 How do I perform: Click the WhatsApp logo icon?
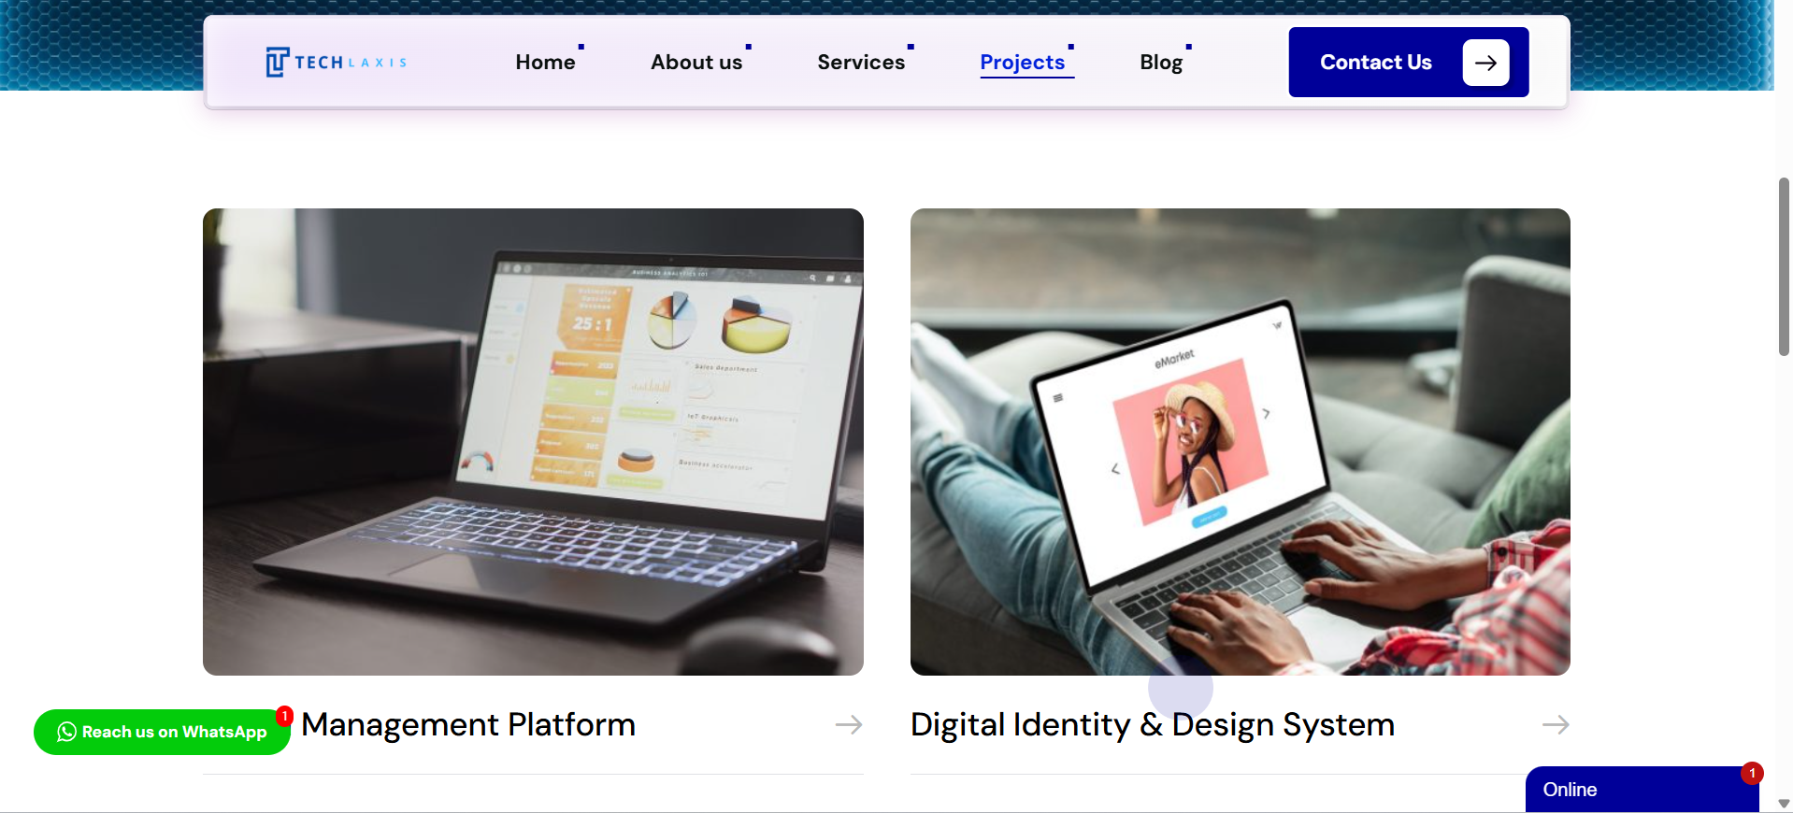[66, 732]
